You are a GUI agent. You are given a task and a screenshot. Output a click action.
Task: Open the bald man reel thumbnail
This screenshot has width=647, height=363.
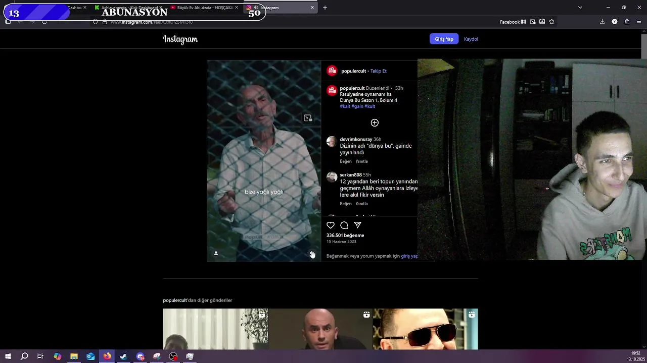pyautogui.click(x=320, y=329)
